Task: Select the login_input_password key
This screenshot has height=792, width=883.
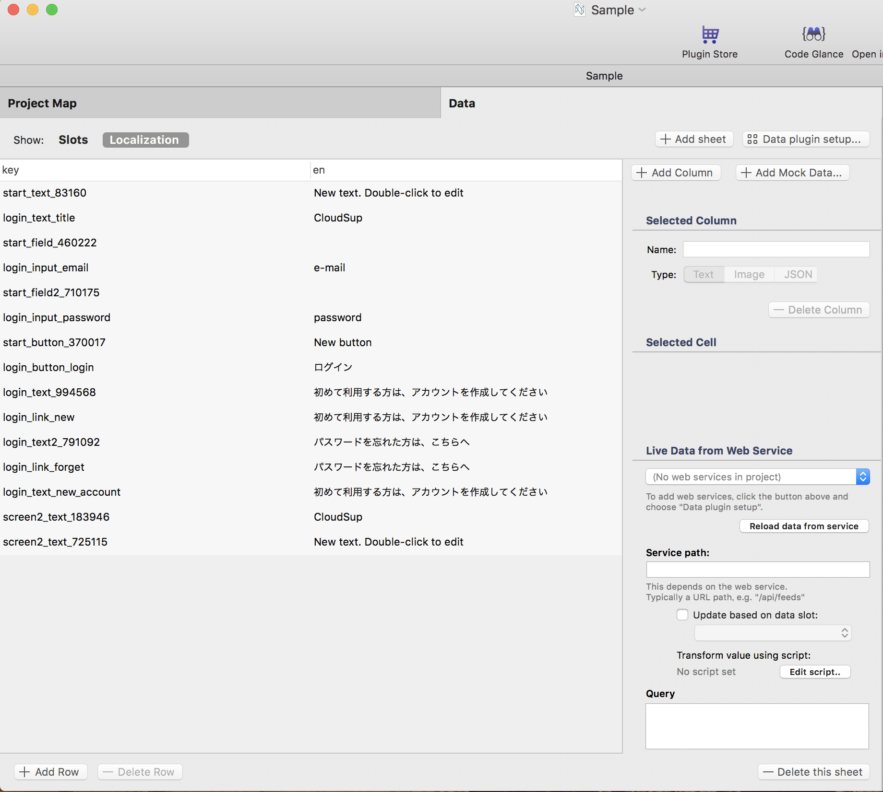Action: [x=57, y=317]
